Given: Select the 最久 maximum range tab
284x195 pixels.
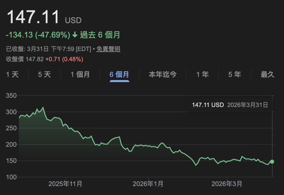Looking at the screenshot, I should pos(268,74).
